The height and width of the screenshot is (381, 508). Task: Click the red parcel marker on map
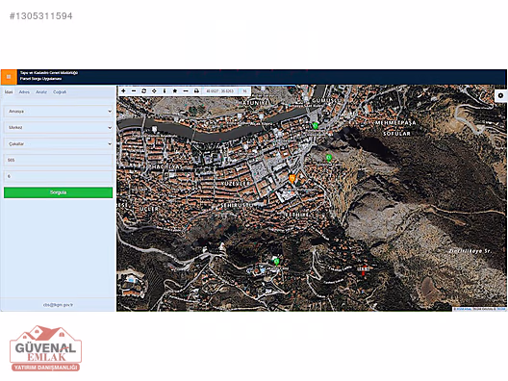click(x=363, y=270)
